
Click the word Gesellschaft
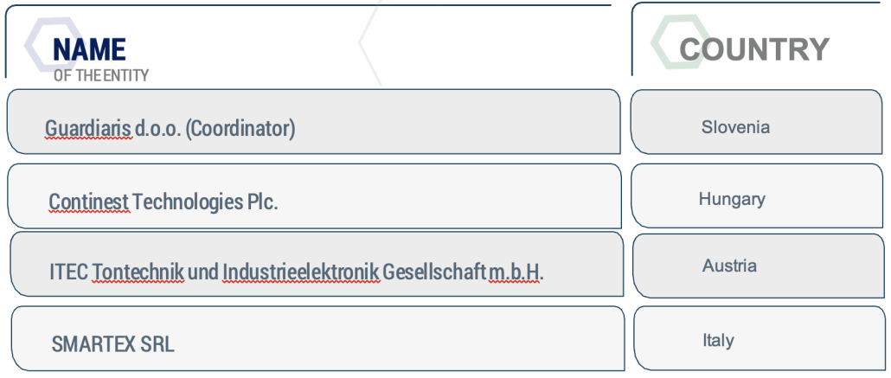(434, 272)
